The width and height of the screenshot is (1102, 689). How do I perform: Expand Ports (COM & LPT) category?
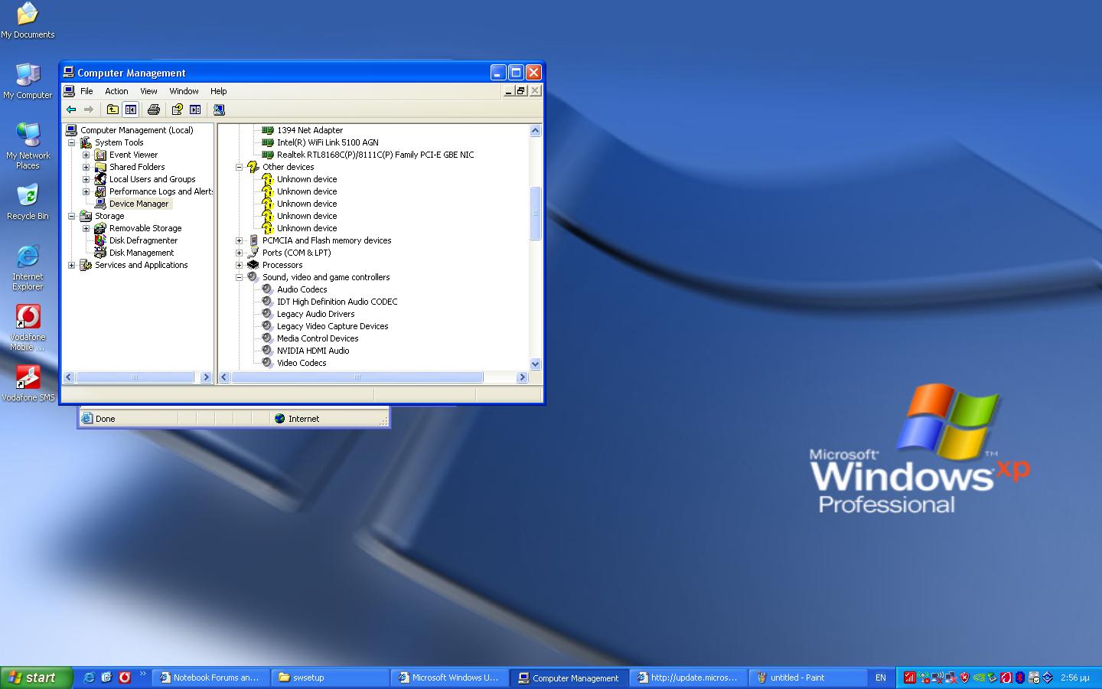pos(240,253)
